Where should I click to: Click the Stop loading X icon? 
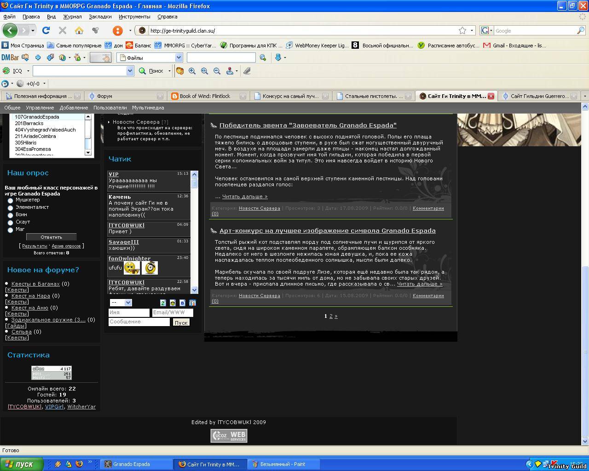[63, 30]
